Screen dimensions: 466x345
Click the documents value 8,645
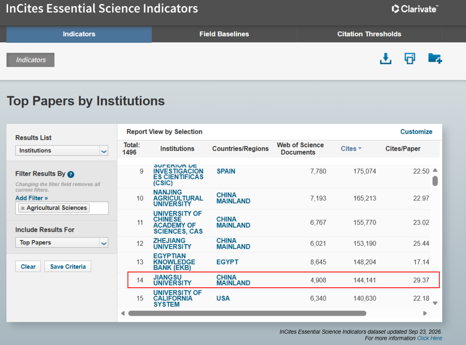(318, 262)
